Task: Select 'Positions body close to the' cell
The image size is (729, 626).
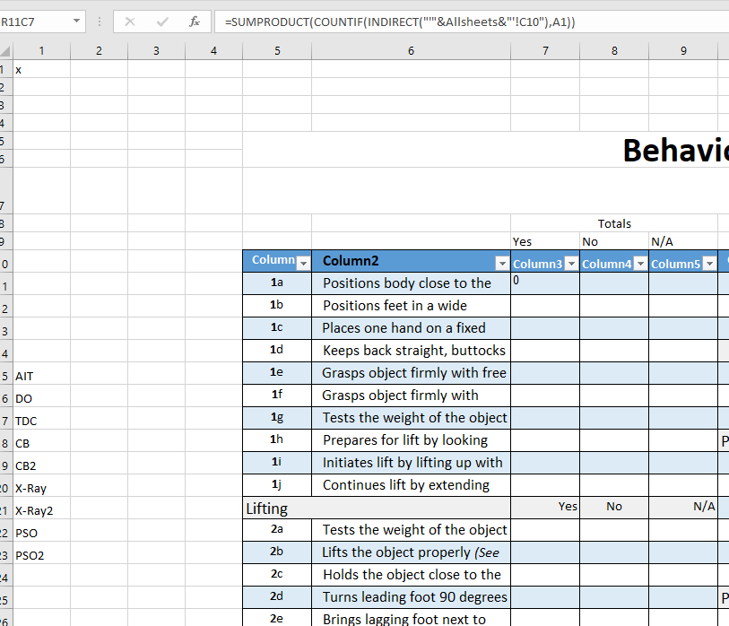Action: point(411,283)
